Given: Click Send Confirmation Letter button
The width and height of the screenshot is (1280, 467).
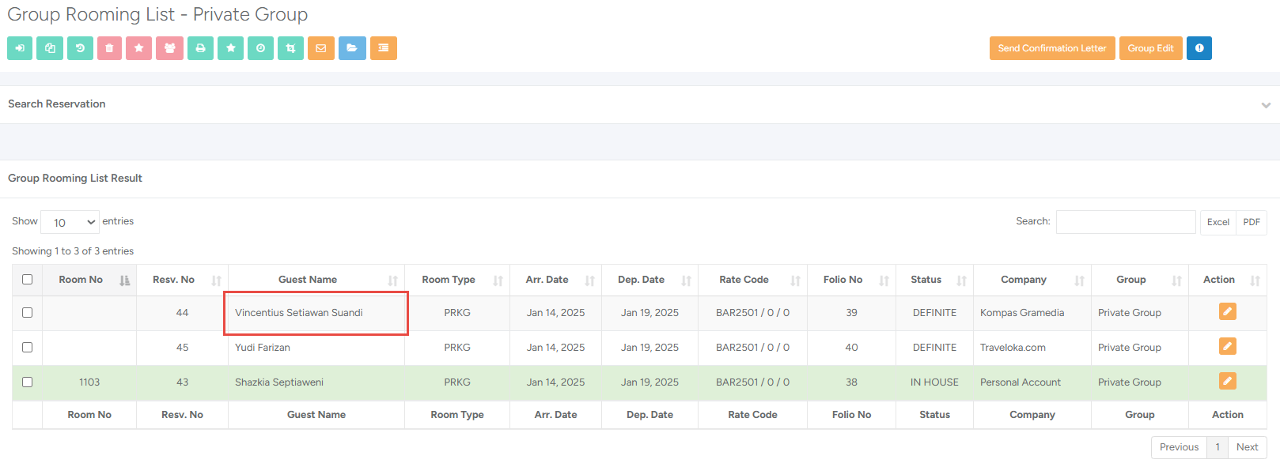Looking at the screenshot, I should [x=1051, y=48].
